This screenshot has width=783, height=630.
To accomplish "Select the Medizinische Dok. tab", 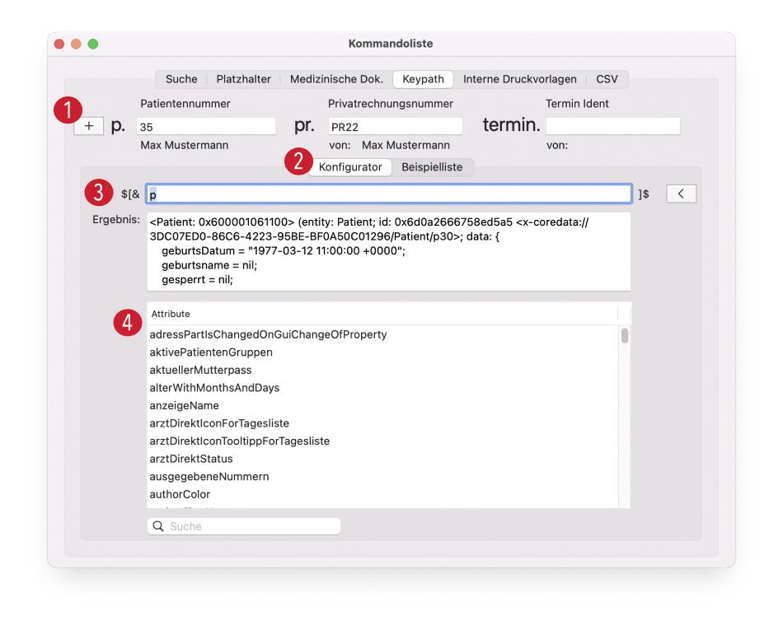I will click(336, 79).
